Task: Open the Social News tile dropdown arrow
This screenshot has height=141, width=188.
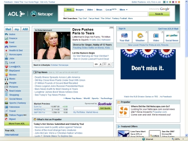Action: (x=178, y=32)
